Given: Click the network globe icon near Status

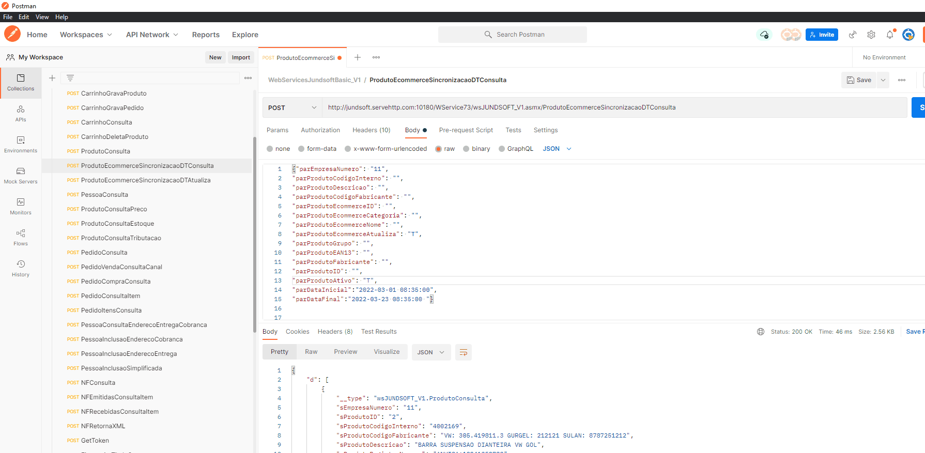Looking at the screenshot, I should (x=761, y=332).
